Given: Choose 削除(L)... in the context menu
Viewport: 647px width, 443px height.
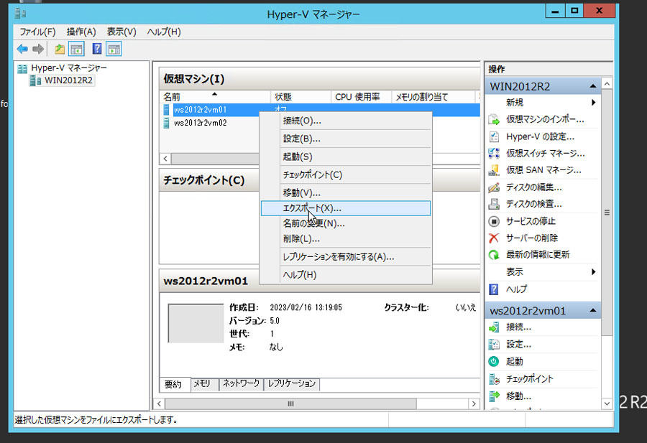Looking at the screenshot, I should 346,239.
